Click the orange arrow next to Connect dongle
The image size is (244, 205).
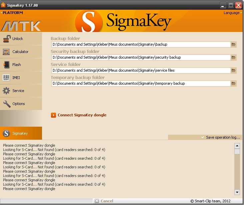[53, 115]
